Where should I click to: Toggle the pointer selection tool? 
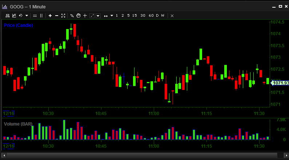pos(72,16)
